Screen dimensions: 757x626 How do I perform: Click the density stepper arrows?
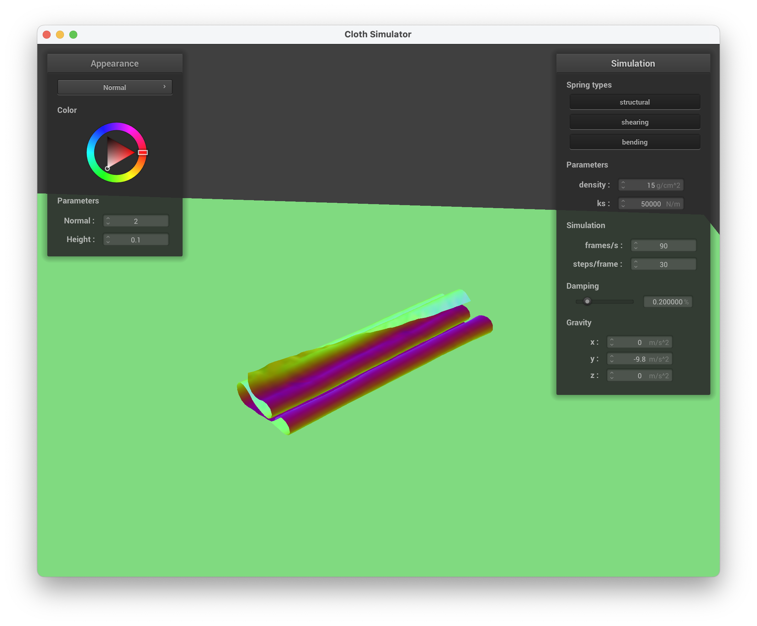click(623, 185)
